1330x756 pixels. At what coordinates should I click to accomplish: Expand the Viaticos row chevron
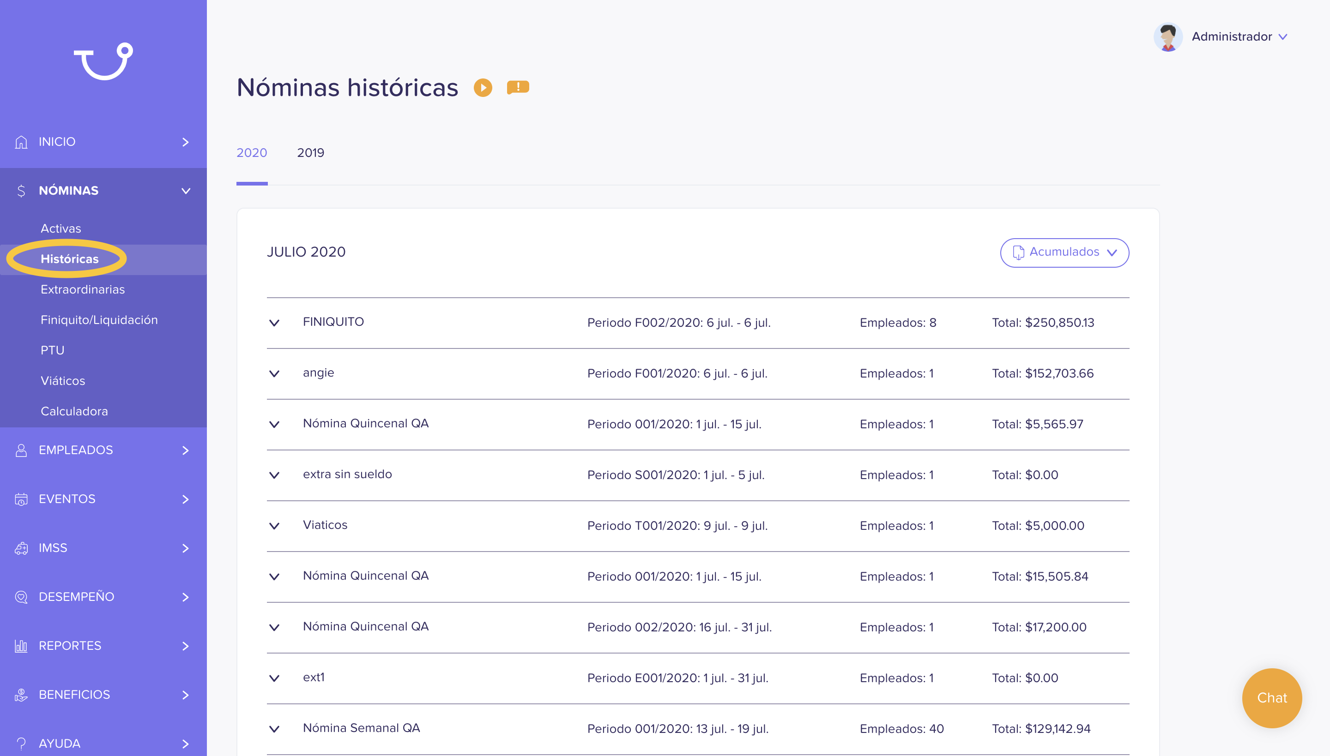point(274,526)
